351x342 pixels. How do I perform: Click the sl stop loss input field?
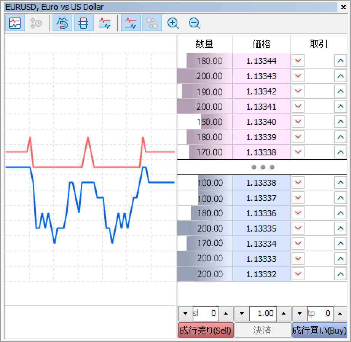click(206, 313)
